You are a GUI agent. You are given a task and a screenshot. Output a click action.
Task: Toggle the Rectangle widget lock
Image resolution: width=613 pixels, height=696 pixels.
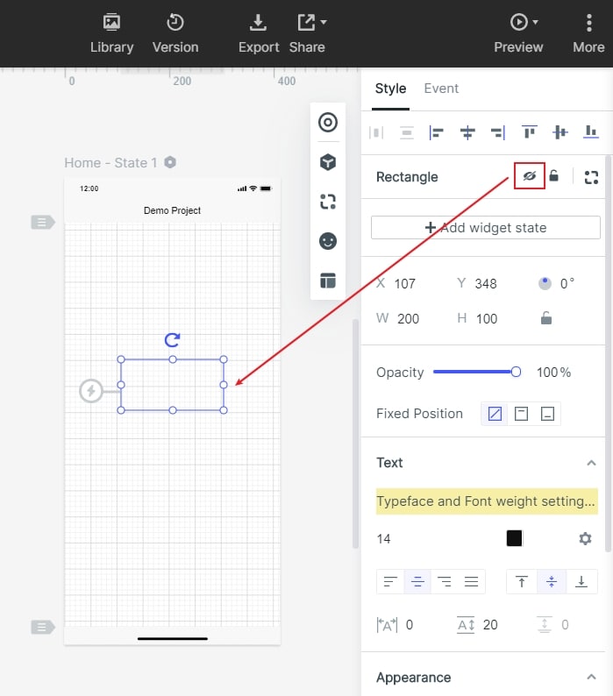pyautogui.click(x=553, y=176)
